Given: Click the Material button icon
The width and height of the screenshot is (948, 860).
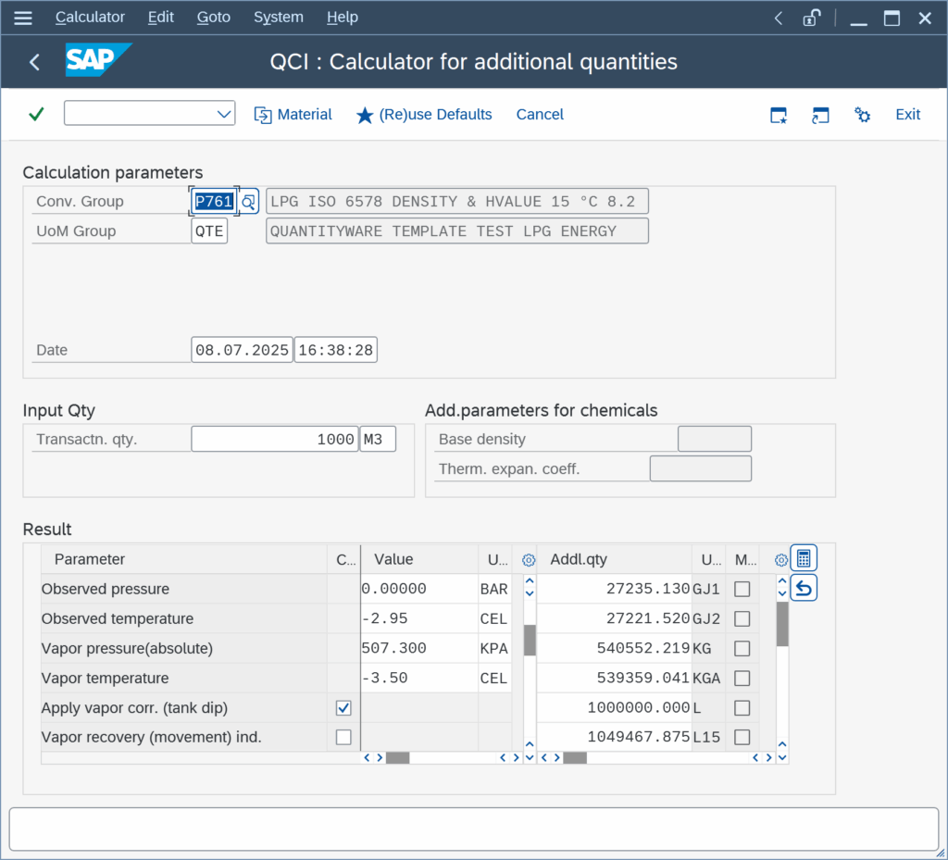Looking at the screenshot, I should (x=263, y=115).
